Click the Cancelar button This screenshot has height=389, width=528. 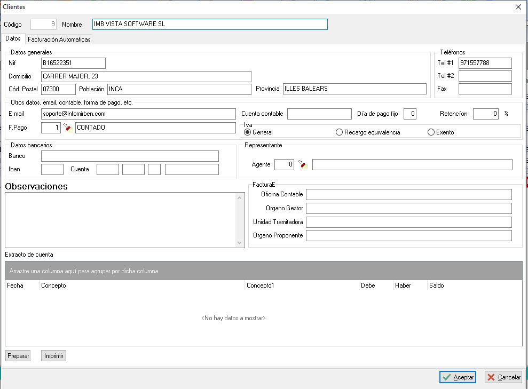(x=504, y=377)
